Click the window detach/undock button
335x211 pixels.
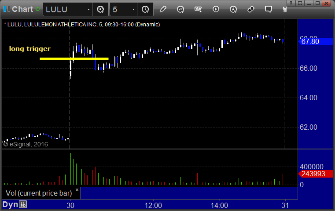point(300,3)
